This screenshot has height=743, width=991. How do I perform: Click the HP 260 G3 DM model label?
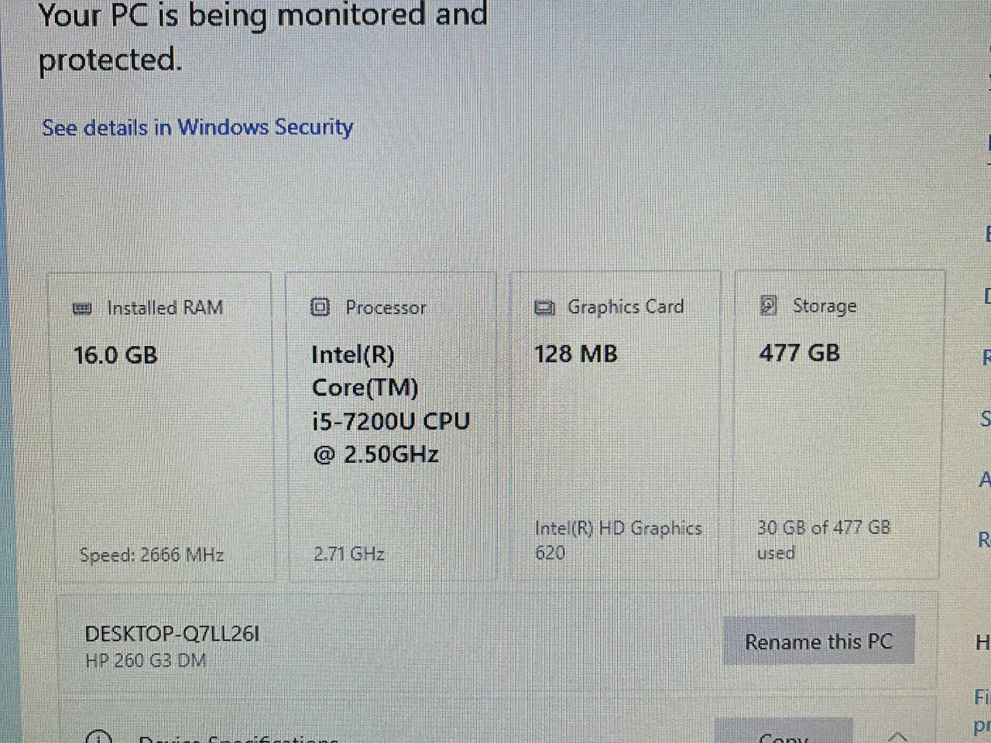146,661
